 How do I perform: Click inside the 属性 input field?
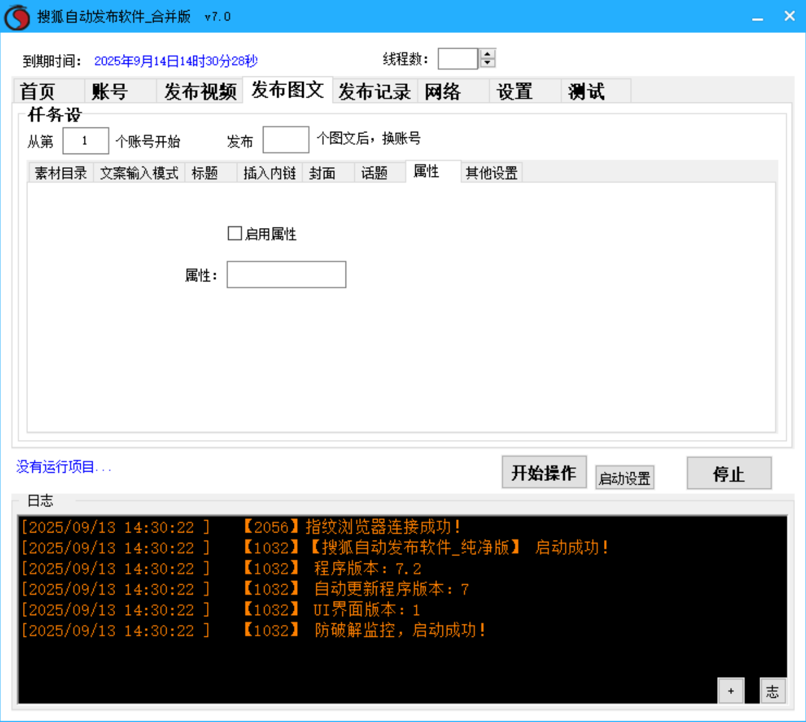[286, 274]
